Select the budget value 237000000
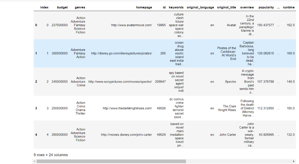Screen dimensions: 299x164 [x=60, y=25]
